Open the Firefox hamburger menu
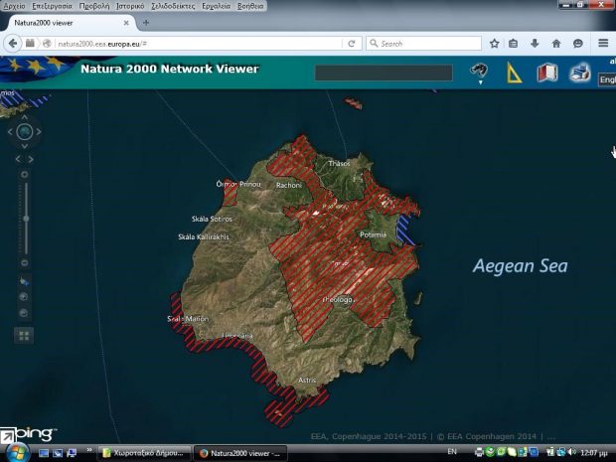This screenshot has width=616, height=462. (x=603, y=43)
